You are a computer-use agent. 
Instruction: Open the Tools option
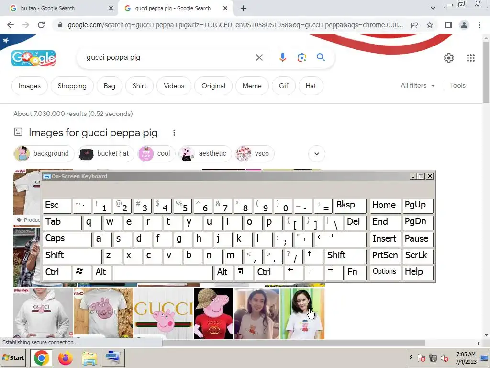(457, 85)
